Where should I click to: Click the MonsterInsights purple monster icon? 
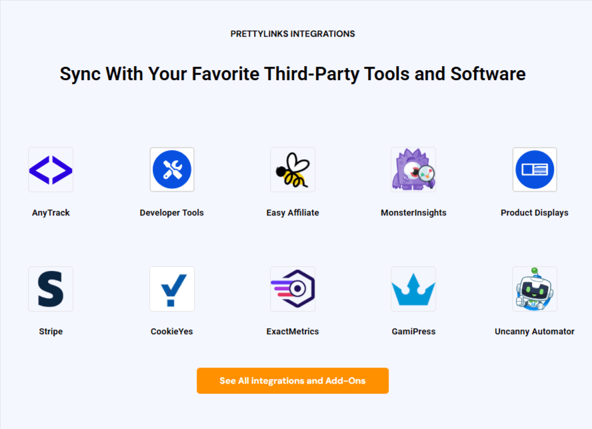point(413,169)
